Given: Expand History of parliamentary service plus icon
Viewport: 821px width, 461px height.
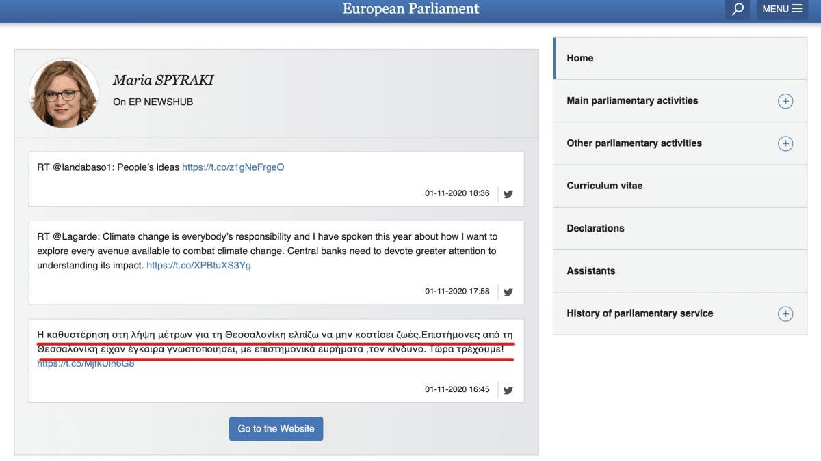Looking at the screenshot, I should (x=785, y=314).
